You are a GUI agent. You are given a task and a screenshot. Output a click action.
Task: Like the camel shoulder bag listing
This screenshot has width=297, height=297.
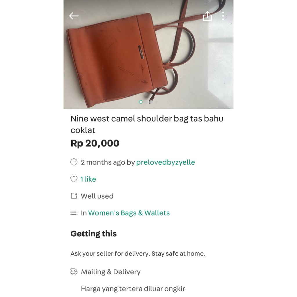(74, 179)
